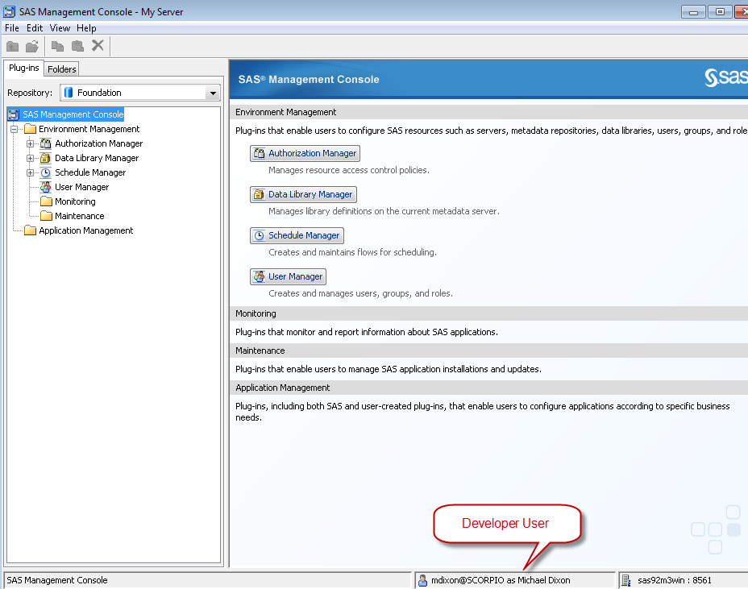The height and width of the screenshot is (589, 748).
Task: Click the Schedule Manager clock icon in tree
Action: [x=46, y=172]
